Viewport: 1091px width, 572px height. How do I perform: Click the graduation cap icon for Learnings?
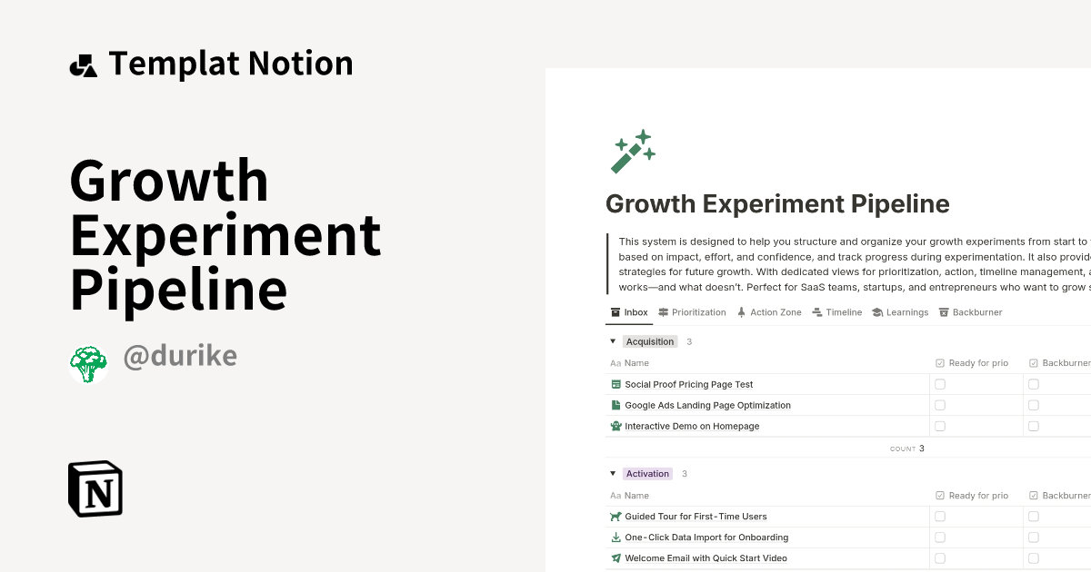point(878,311)
